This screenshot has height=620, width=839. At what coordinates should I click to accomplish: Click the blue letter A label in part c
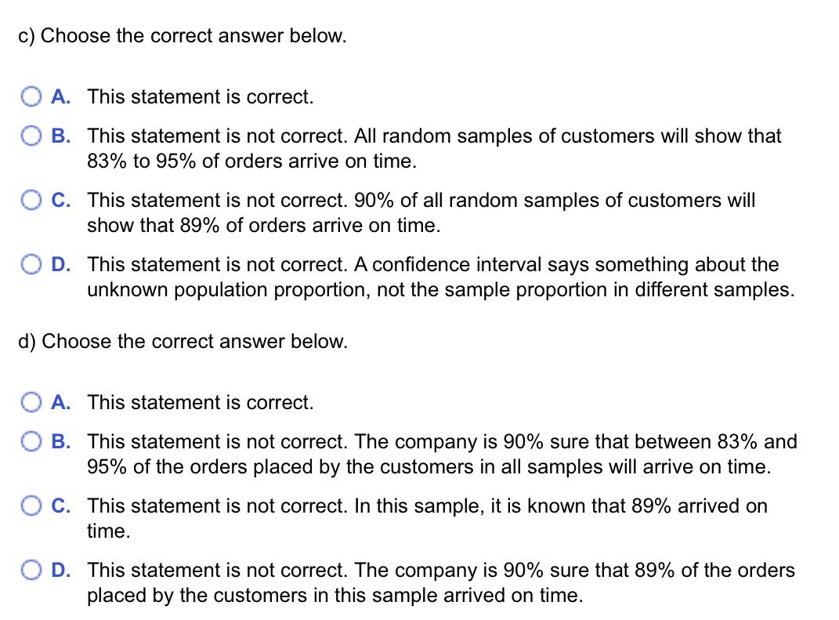coord(60,97)
